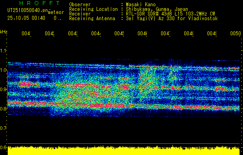Image resolution: width=243 pixels, height=155 pixels.
Task: Click the UT2510050040 filename text
Action: [x=27, y=10]
